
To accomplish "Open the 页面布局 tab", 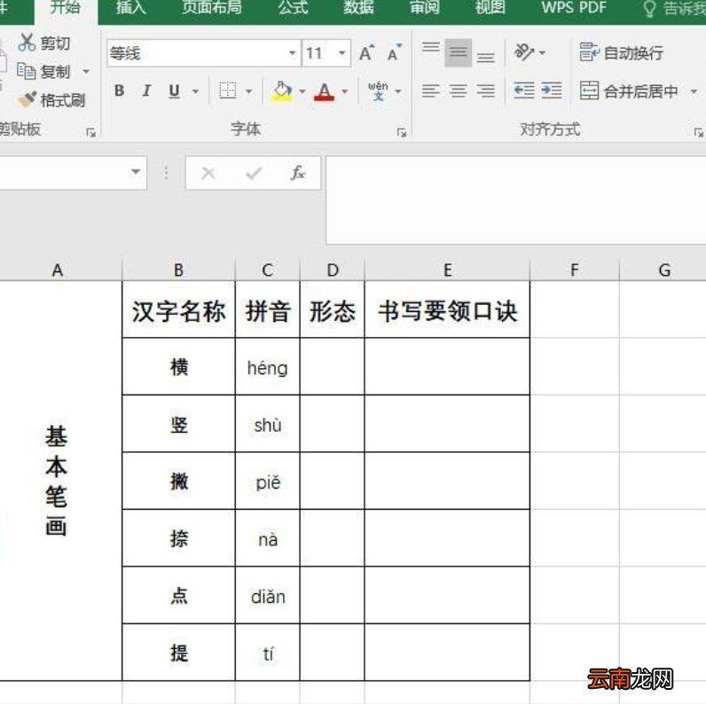I will click(x=212, y=8).
